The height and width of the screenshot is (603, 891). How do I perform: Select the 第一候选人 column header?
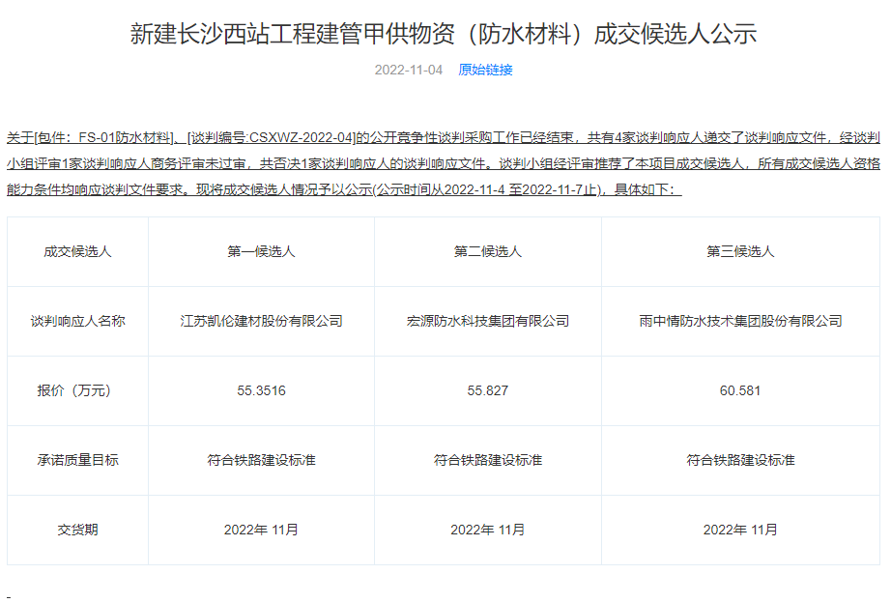click(261, 252)
